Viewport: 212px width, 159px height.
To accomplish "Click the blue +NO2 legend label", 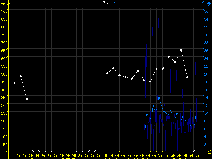I will pyautogui.click(x=115, y=2).
